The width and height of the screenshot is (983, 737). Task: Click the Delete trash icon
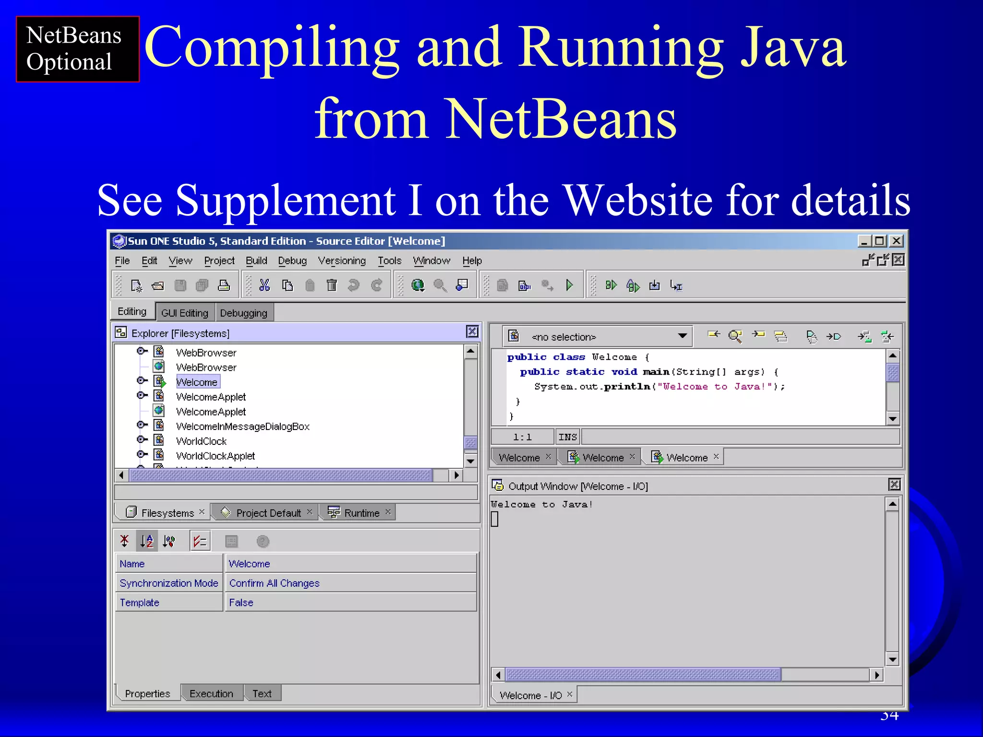pos(332,285)
